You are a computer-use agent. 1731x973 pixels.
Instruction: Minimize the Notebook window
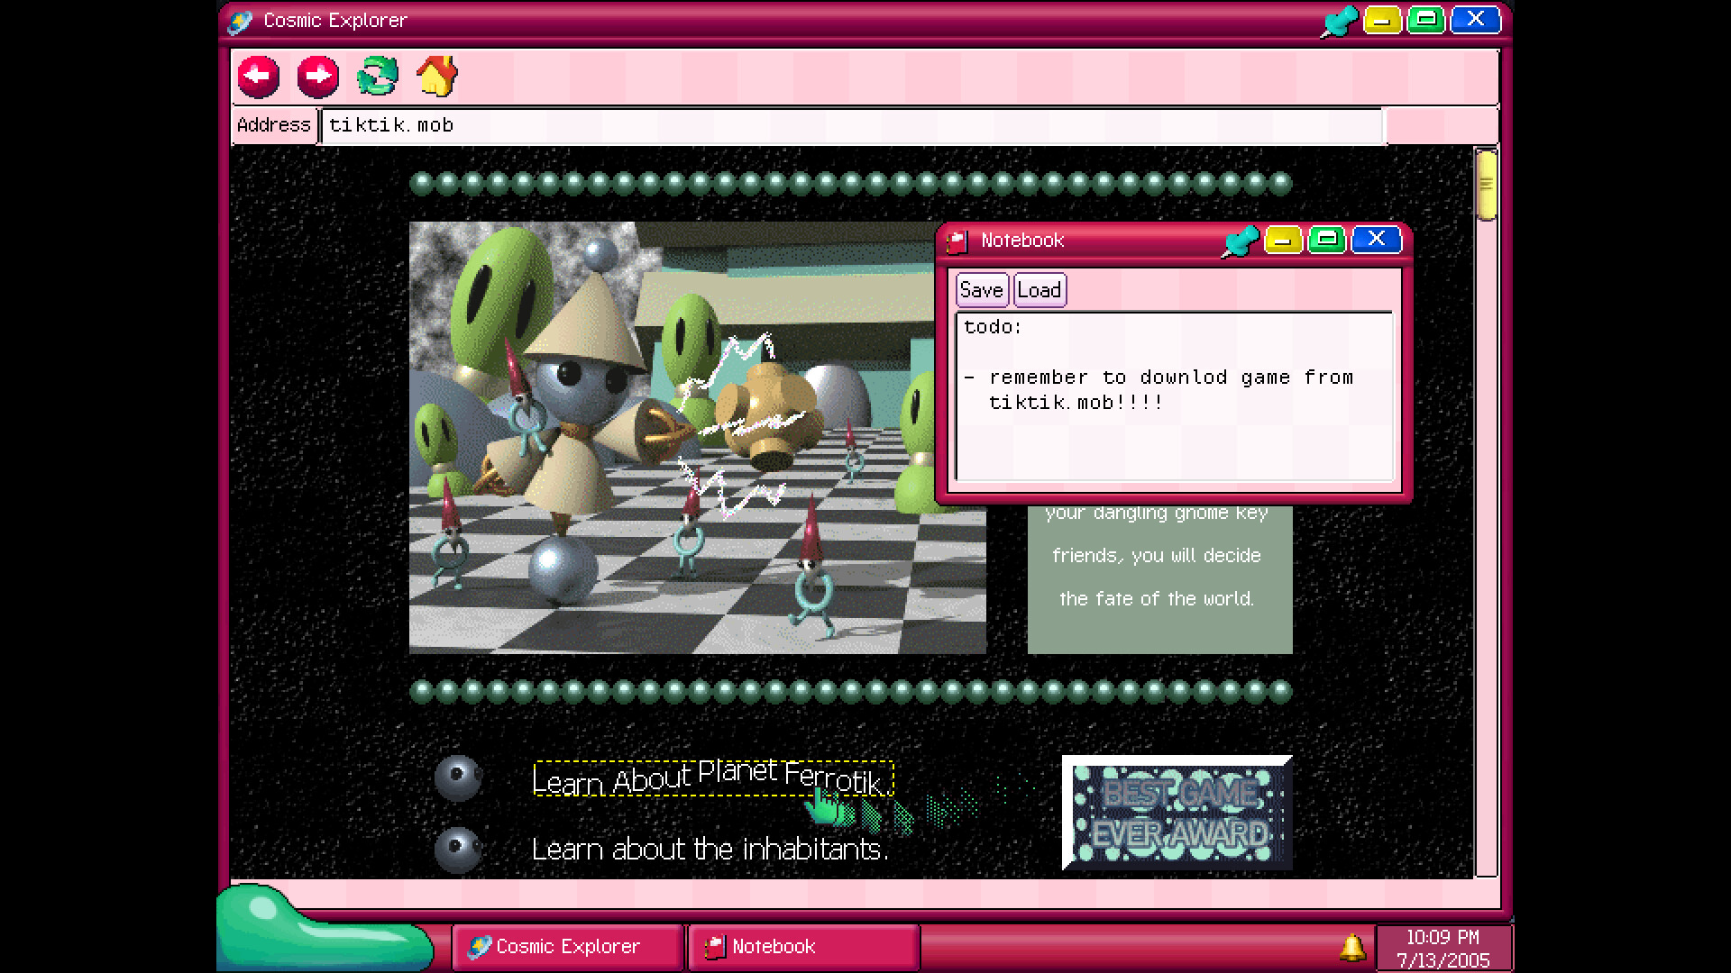coord(1282,240)
